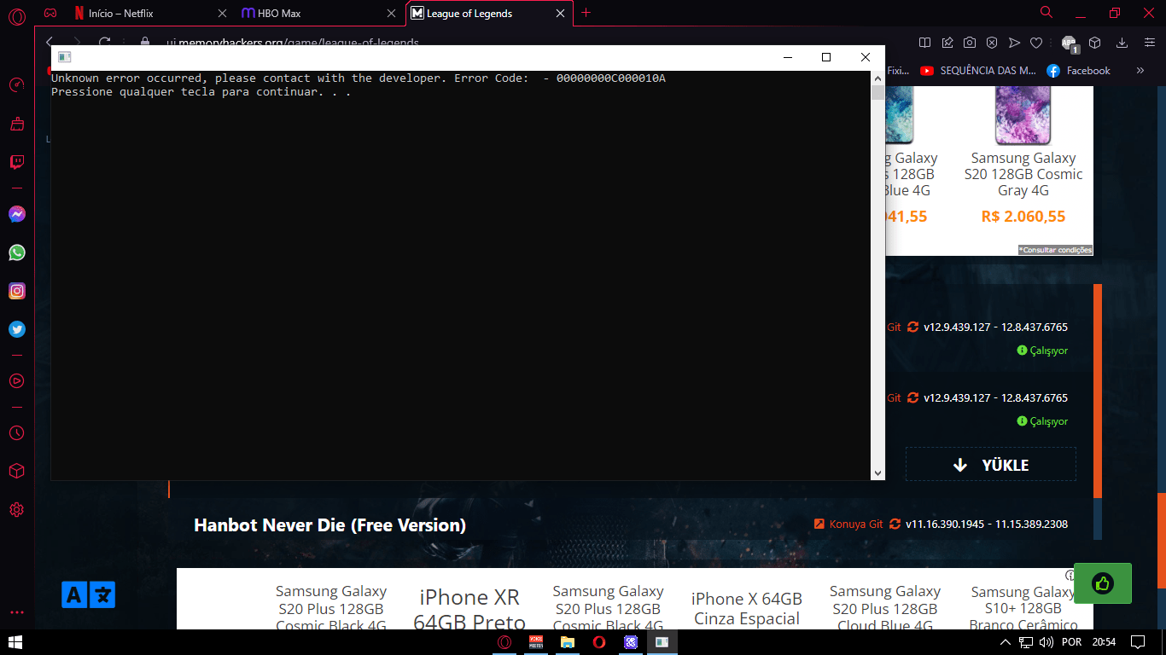The image size is (1166, 655).
Task: Search tabs with the magnifier icon
Action: [1046, 13]
